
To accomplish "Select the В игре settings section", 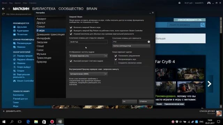I will (51, 31).
